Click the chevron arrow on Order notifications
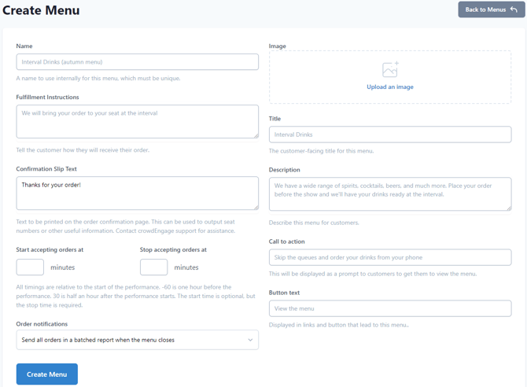Screen dimensions: 527x387 pos(250,340)
